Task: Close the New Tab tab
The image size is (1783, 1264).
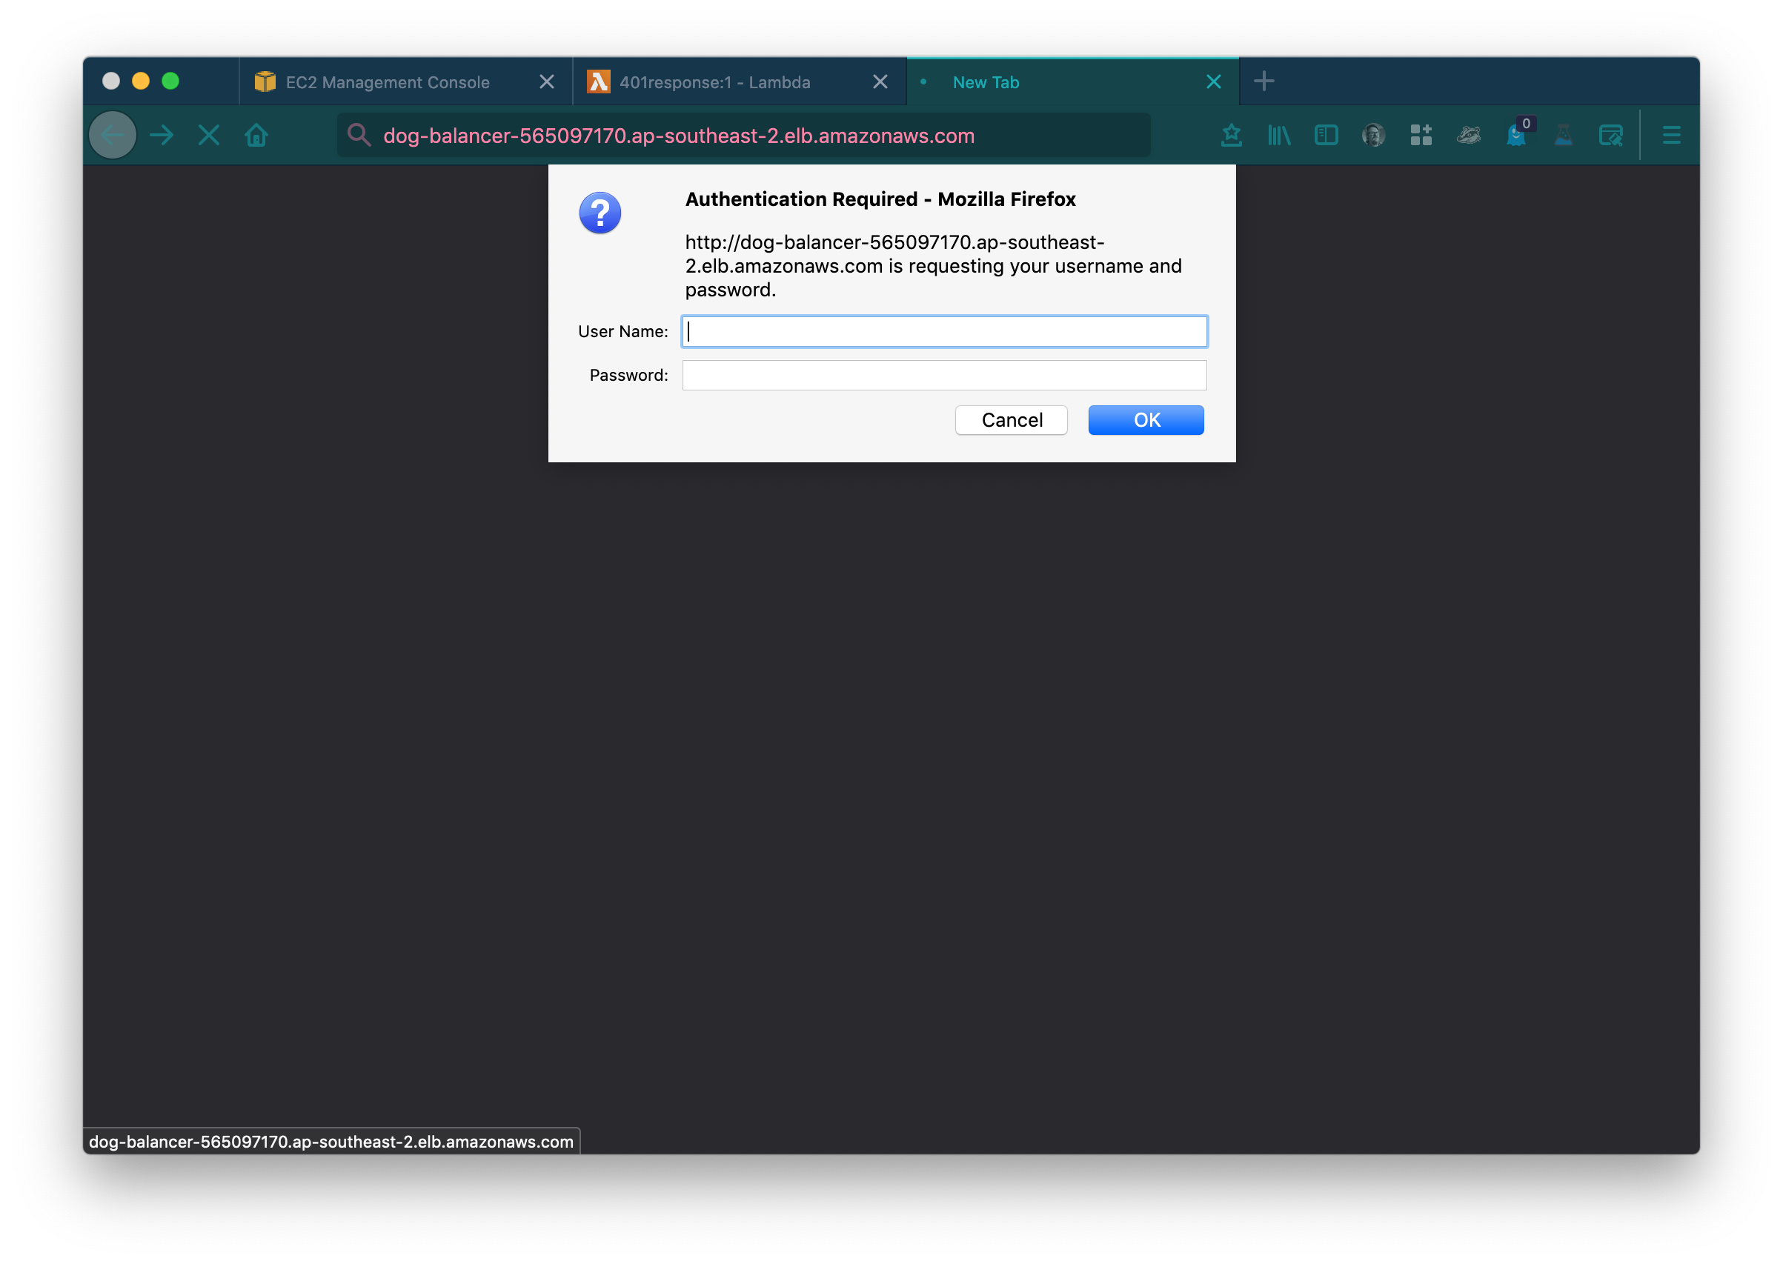Action: 1213,82
